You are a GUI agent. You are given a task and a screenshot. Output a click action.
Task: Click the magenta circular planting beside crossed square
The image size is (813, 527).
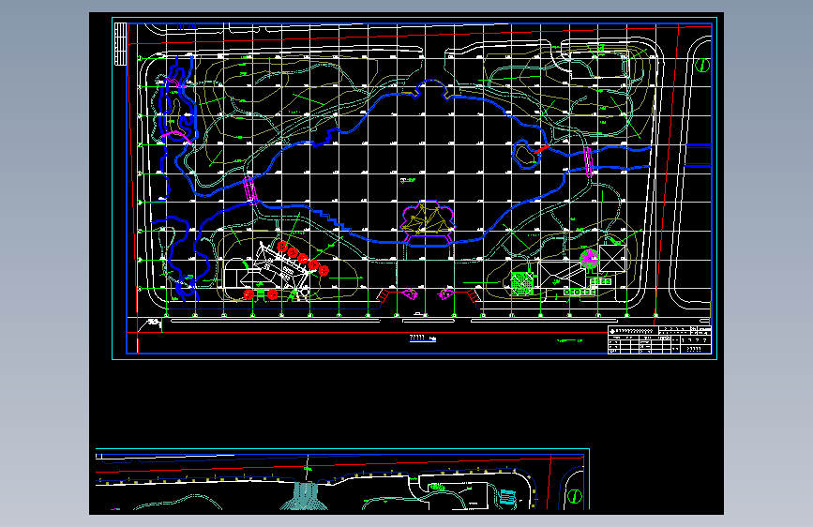tap(590, 258)
